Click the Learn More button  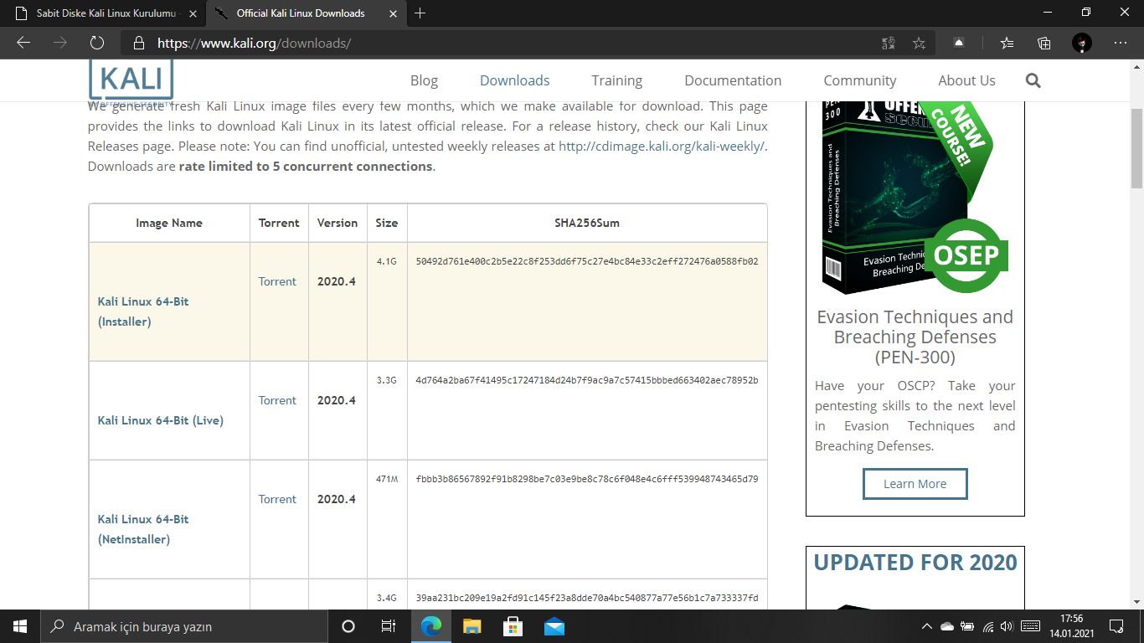(915, 484)
